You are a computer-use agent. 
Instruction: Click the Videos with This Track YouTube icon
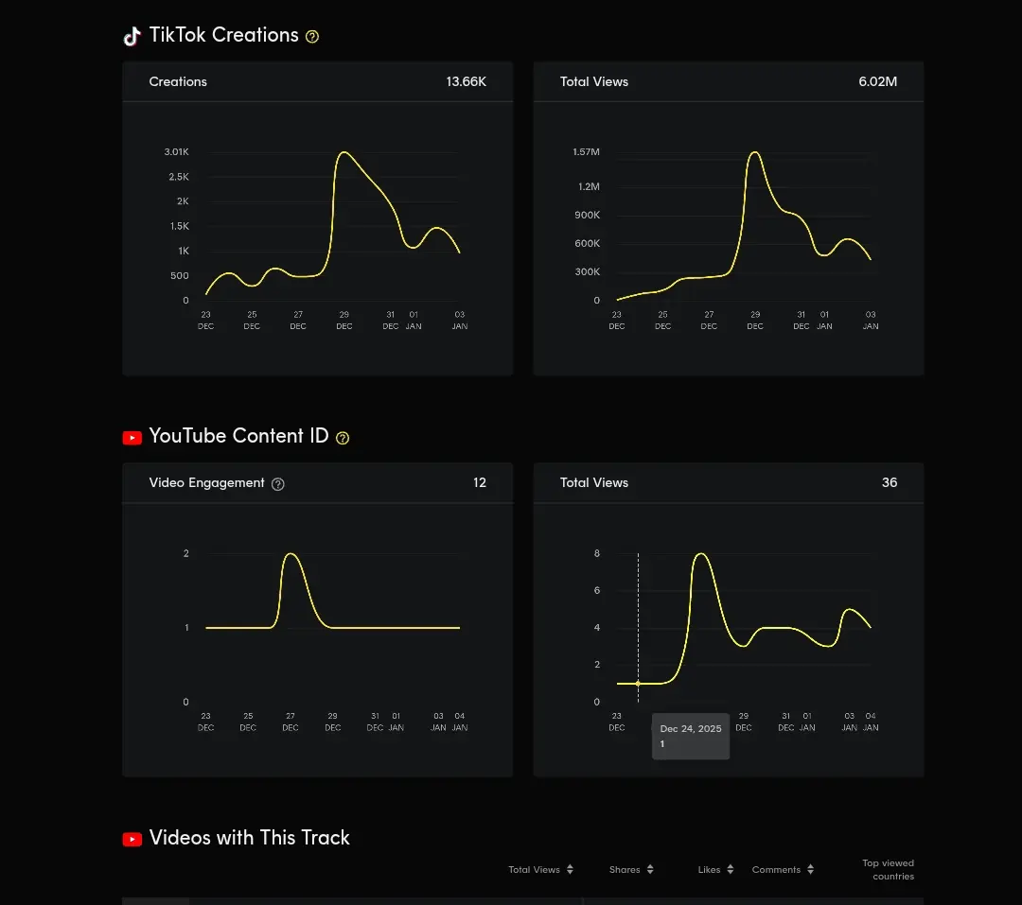pos(132,839)
